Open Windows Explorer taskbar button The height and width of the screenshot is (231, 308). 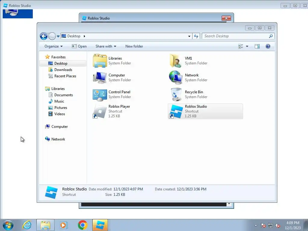click(x=45, y=225)
